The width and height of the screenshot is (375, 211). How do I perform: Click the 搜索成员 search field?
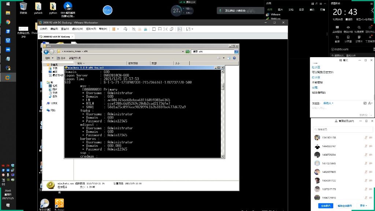(x=343, y=129)
